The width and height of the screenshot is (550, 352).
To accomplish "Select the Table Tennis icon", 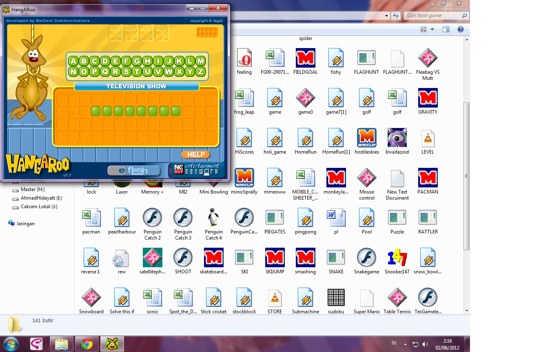I will [x=397, y=301].
